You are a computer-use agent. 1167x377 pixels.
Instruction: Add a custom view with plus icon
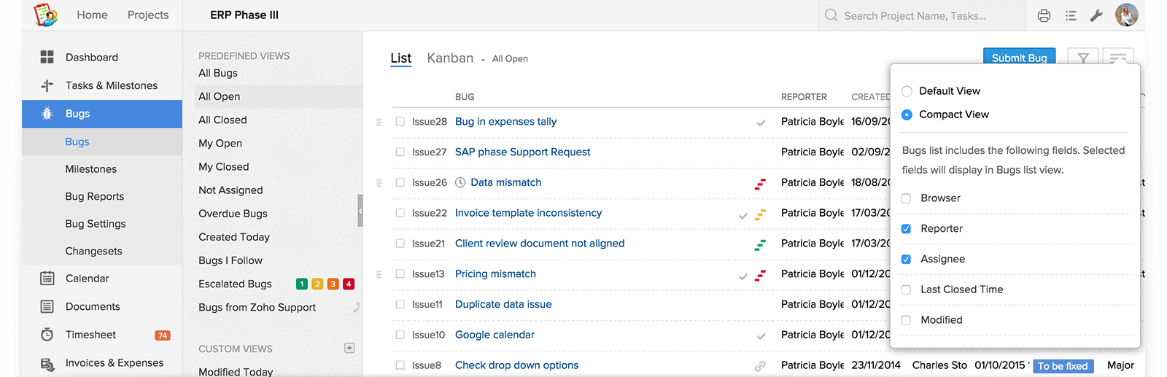349,349
